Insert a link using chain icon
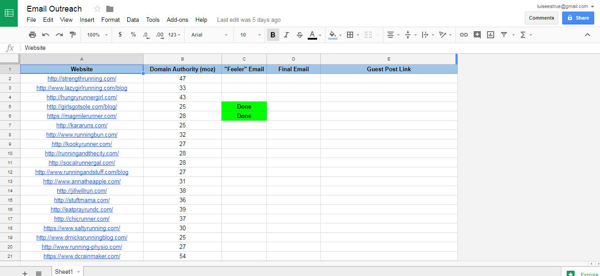This screenshot has width=600, height=276. pos(464,35)
